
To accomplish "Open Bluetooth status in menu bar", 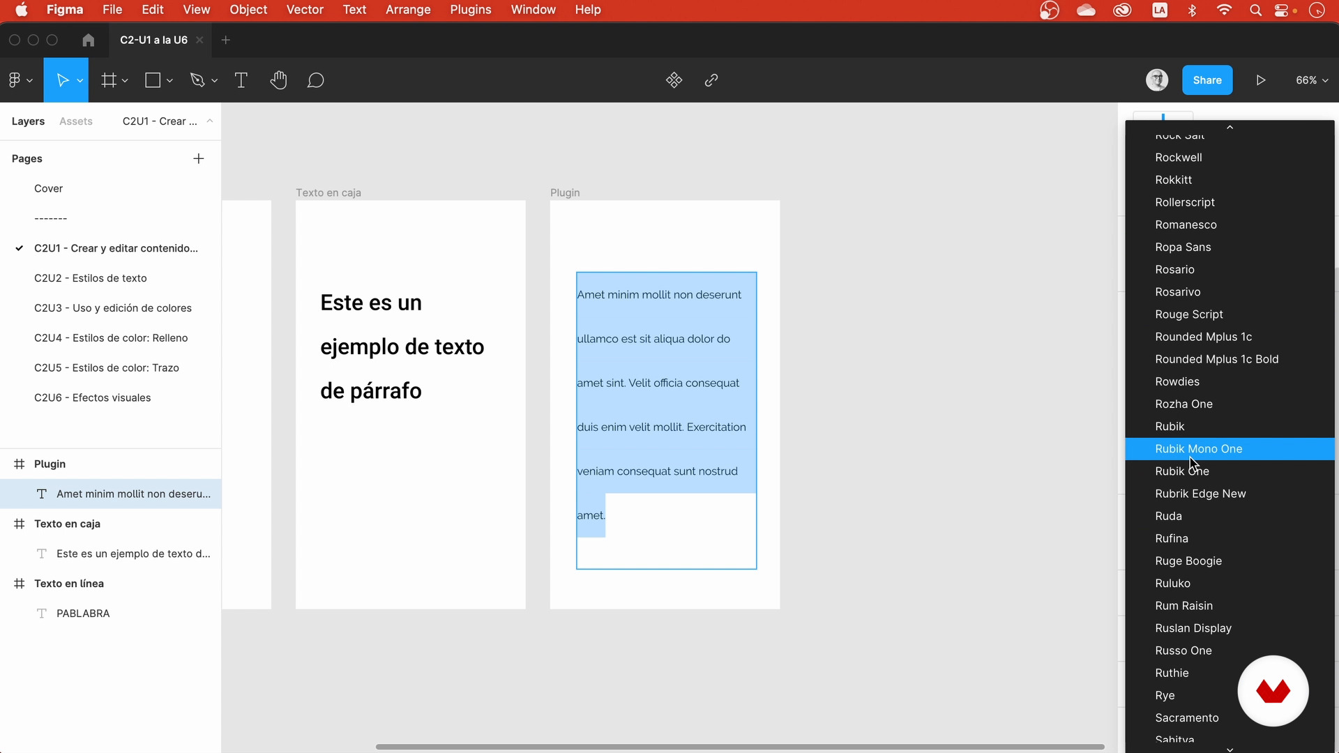I will 1192,10.
